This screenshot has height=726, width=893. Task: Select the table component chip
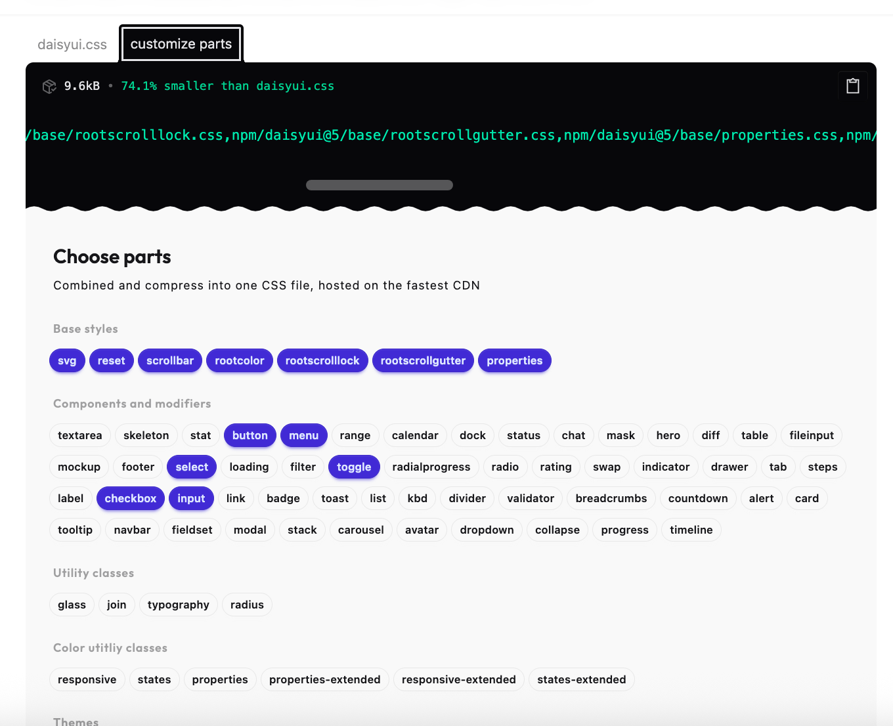(x=755, y=435)
